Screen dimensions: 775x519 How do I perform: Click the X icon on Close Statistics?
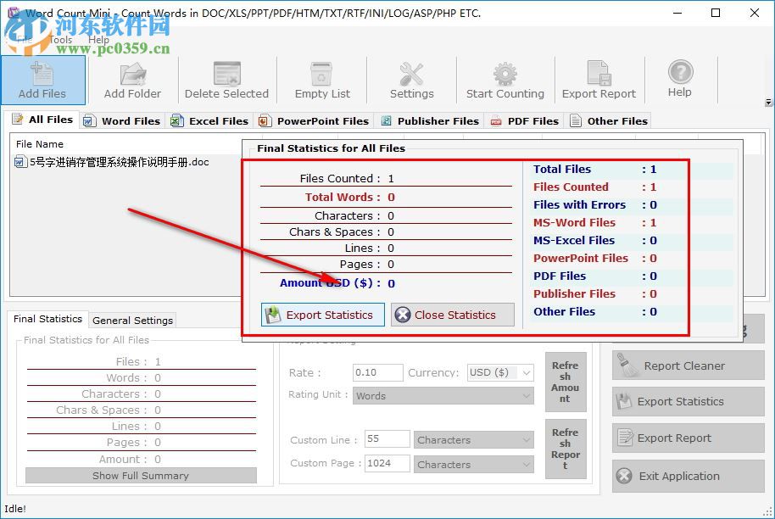[x=402, y=315]
